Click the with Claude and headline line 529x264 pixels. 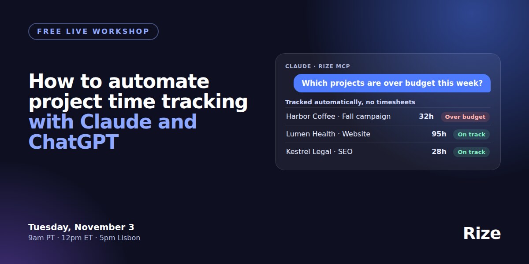[112, 122]
